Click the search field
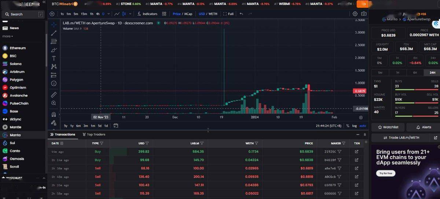This screenshot has width=440, height=199. click(x=23, y=14)
